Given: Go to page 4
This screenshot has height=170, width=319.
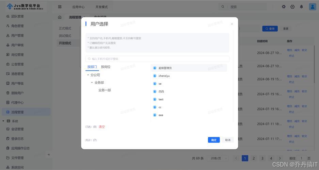Looking at the screenshot, I should tap(271, 158).
